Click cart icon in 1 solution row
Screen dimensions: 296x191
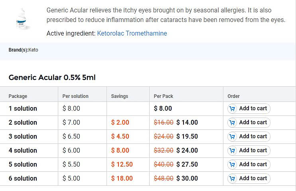[x=233, y=109]
